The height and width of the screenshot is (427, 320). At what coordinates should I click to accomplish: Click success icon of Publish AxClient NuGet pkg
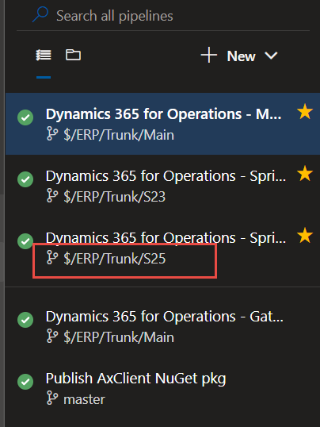pos(25,381)
